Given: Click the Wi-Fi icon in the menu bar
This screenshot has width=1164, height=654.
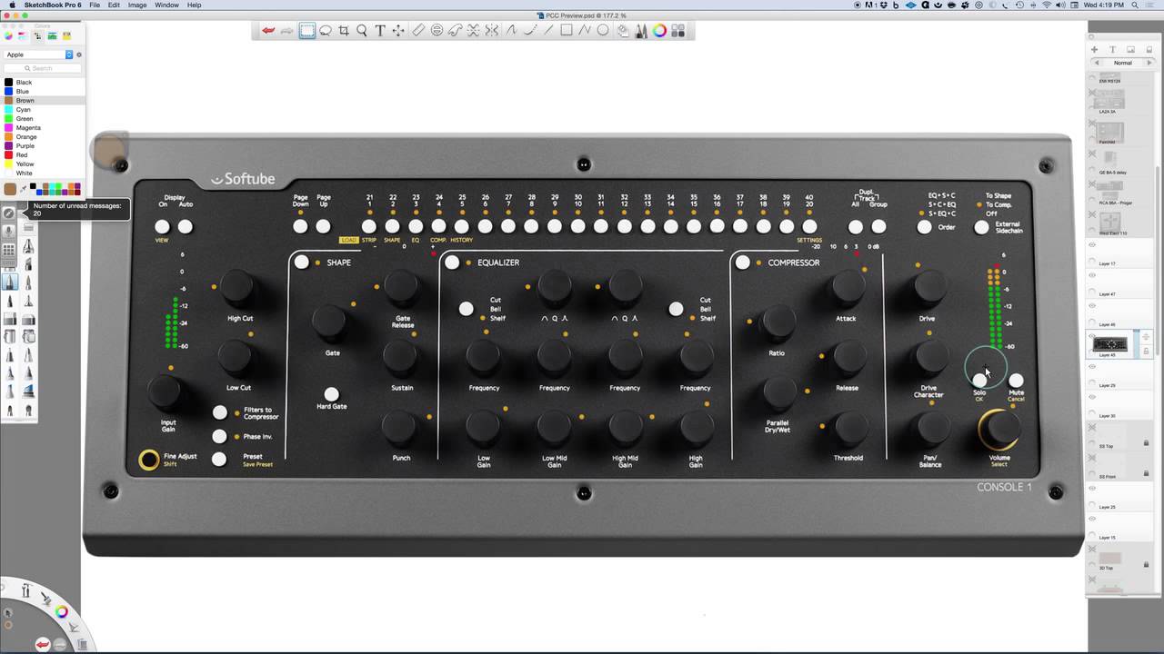Looking at the screenshot, I should click(x=1047, y=5).
